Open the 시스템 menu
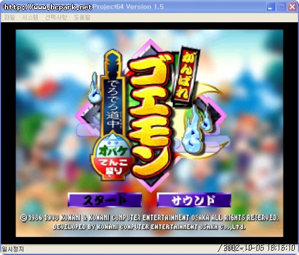The height and width of the screenshot is (255, 299). (x=30, y=17)
